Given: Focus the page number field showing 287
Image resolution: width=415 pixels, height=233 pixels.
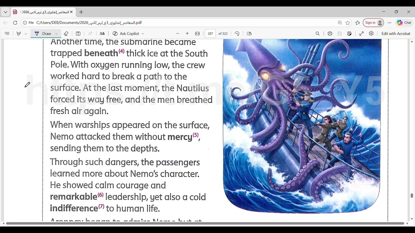Looking at the screenshot, I should (x=210, y=34).
